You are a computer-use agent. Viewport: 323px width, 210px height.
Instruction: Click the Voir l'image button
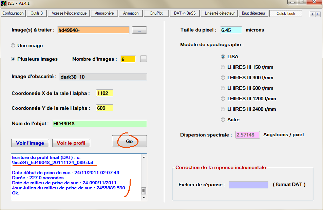click(30, 143)
